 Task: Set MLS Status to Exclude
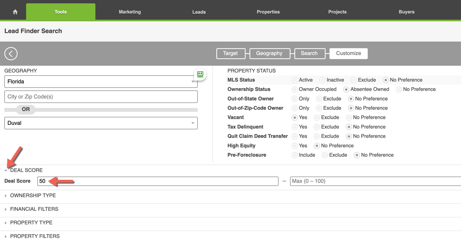coord(354,80)
